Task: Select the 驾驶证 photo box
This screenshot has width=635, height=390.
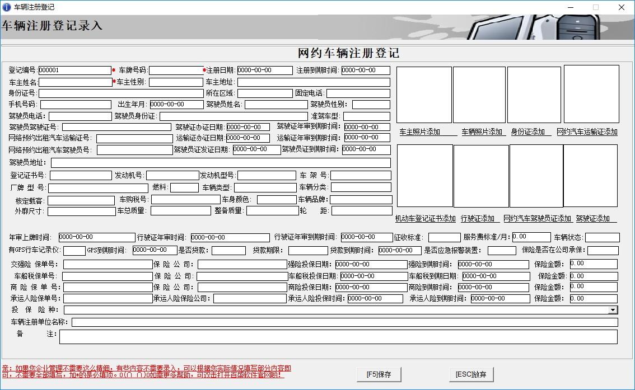Action: (x=590, y=176)
